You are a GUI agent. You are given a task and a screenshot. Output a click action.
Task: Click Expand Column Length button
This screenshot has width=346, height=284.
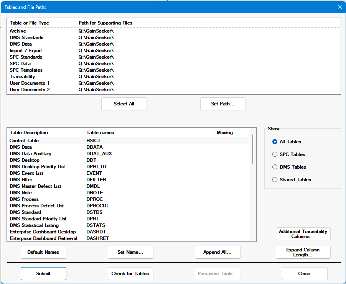(x=303, y=252)
